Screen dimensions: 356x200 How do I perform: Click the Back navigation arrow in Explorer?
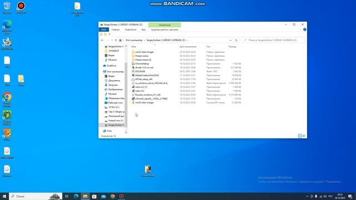coord(102,40)
